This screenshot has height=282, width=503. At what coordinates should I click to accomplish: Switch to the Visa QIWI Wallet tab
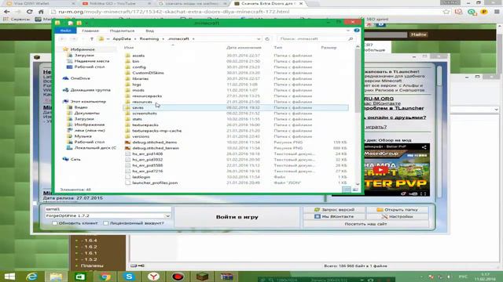39,3
